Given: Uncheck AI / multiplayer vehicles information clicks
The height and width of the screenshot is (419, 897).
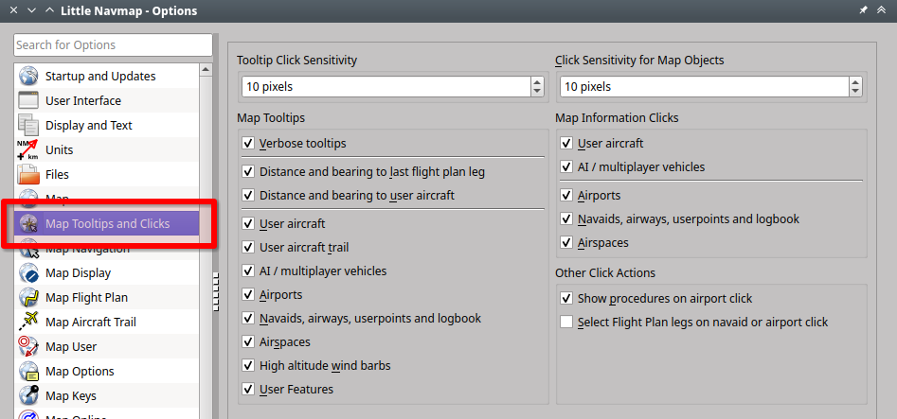Looking at the screenshot, I should click(566, 166).
